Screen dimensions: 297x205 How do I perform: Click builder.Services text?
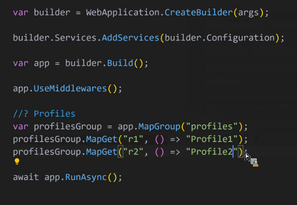point(55,38)
